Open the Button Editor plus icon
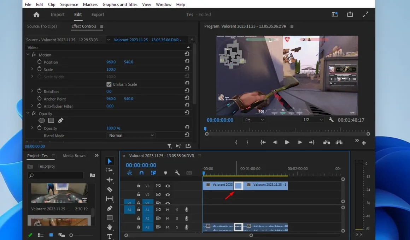This screenshot has height=240, width=410. point(364,143)
